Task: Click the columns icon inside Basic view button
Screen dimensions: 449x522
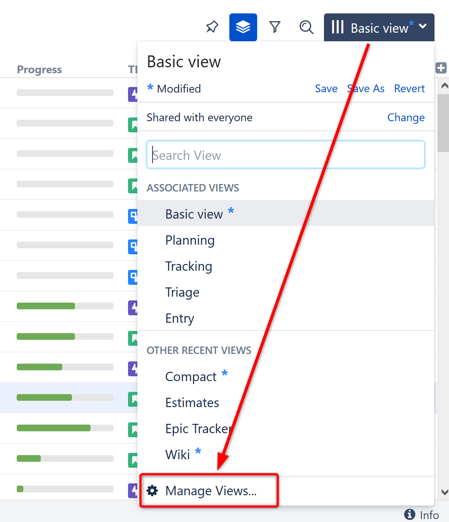Action: pyautogui.click(x=338, y=27)
